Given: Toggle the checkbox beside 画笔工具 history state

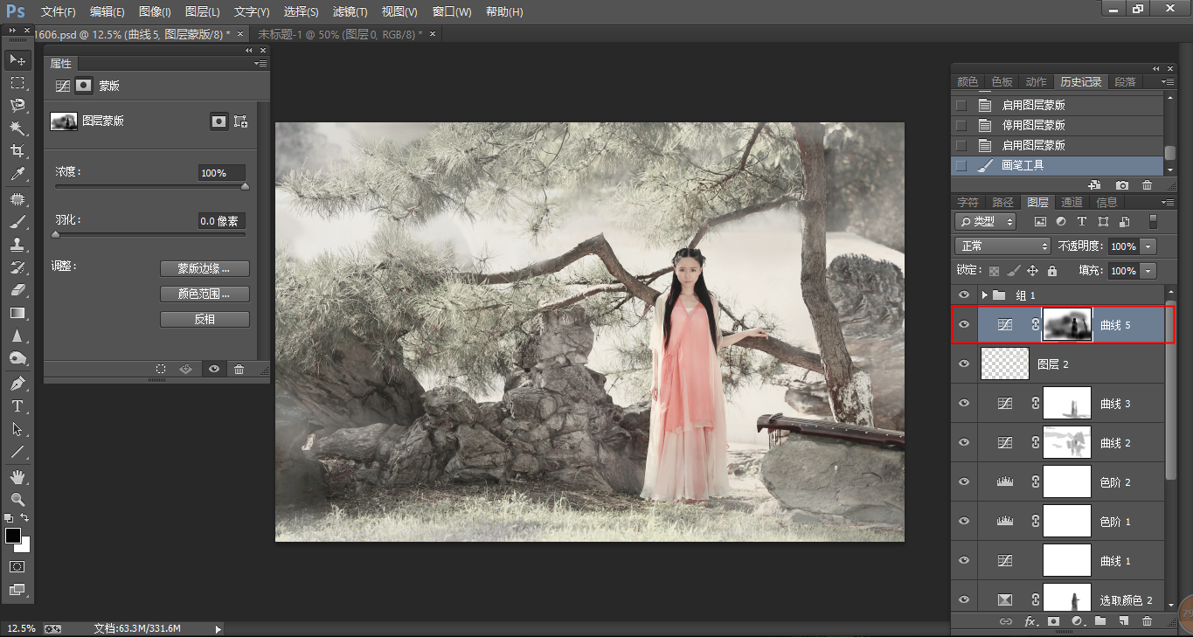Looking at the screenshot, I should click(x=961, y=165).
